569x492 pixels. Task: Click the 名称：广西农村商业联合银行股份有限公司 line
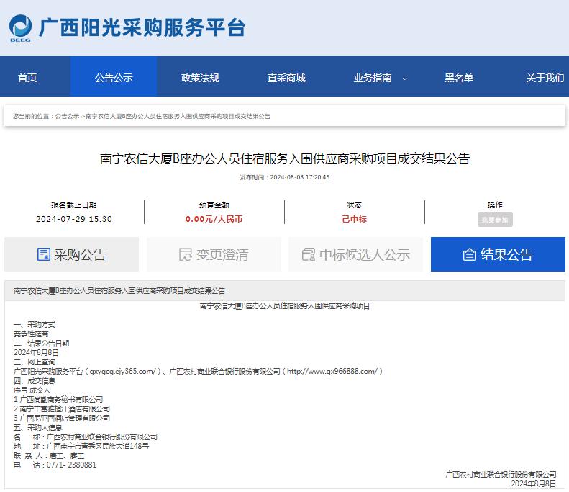86,437
